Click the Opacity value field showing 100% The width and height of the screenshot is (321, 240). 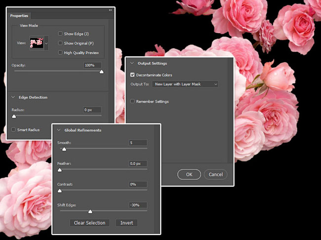pyautogui.click(x=92, y=65)
